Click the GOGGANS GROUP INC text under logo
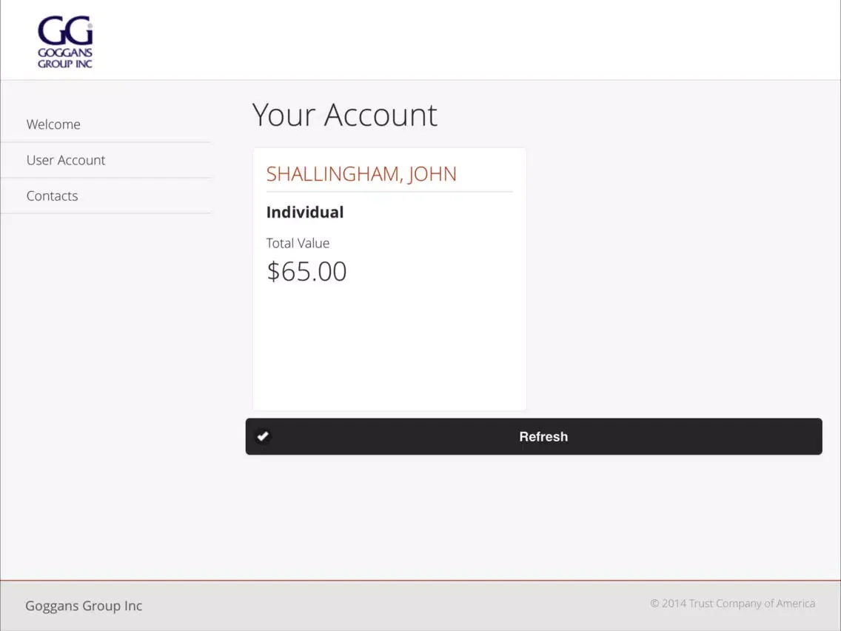Screen dimensions: 841x631 click(65, 59)
